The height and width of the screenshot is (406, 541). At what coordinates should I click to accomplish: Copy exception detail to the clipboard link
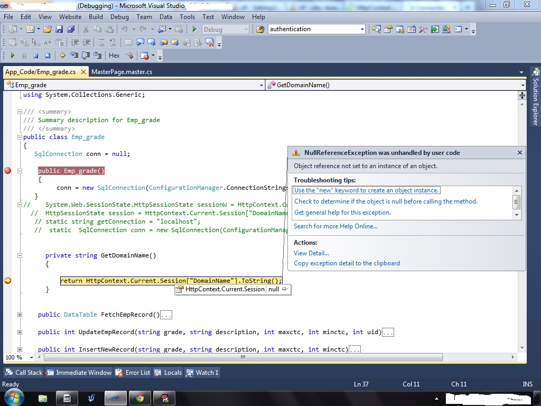tap(347, 263)
